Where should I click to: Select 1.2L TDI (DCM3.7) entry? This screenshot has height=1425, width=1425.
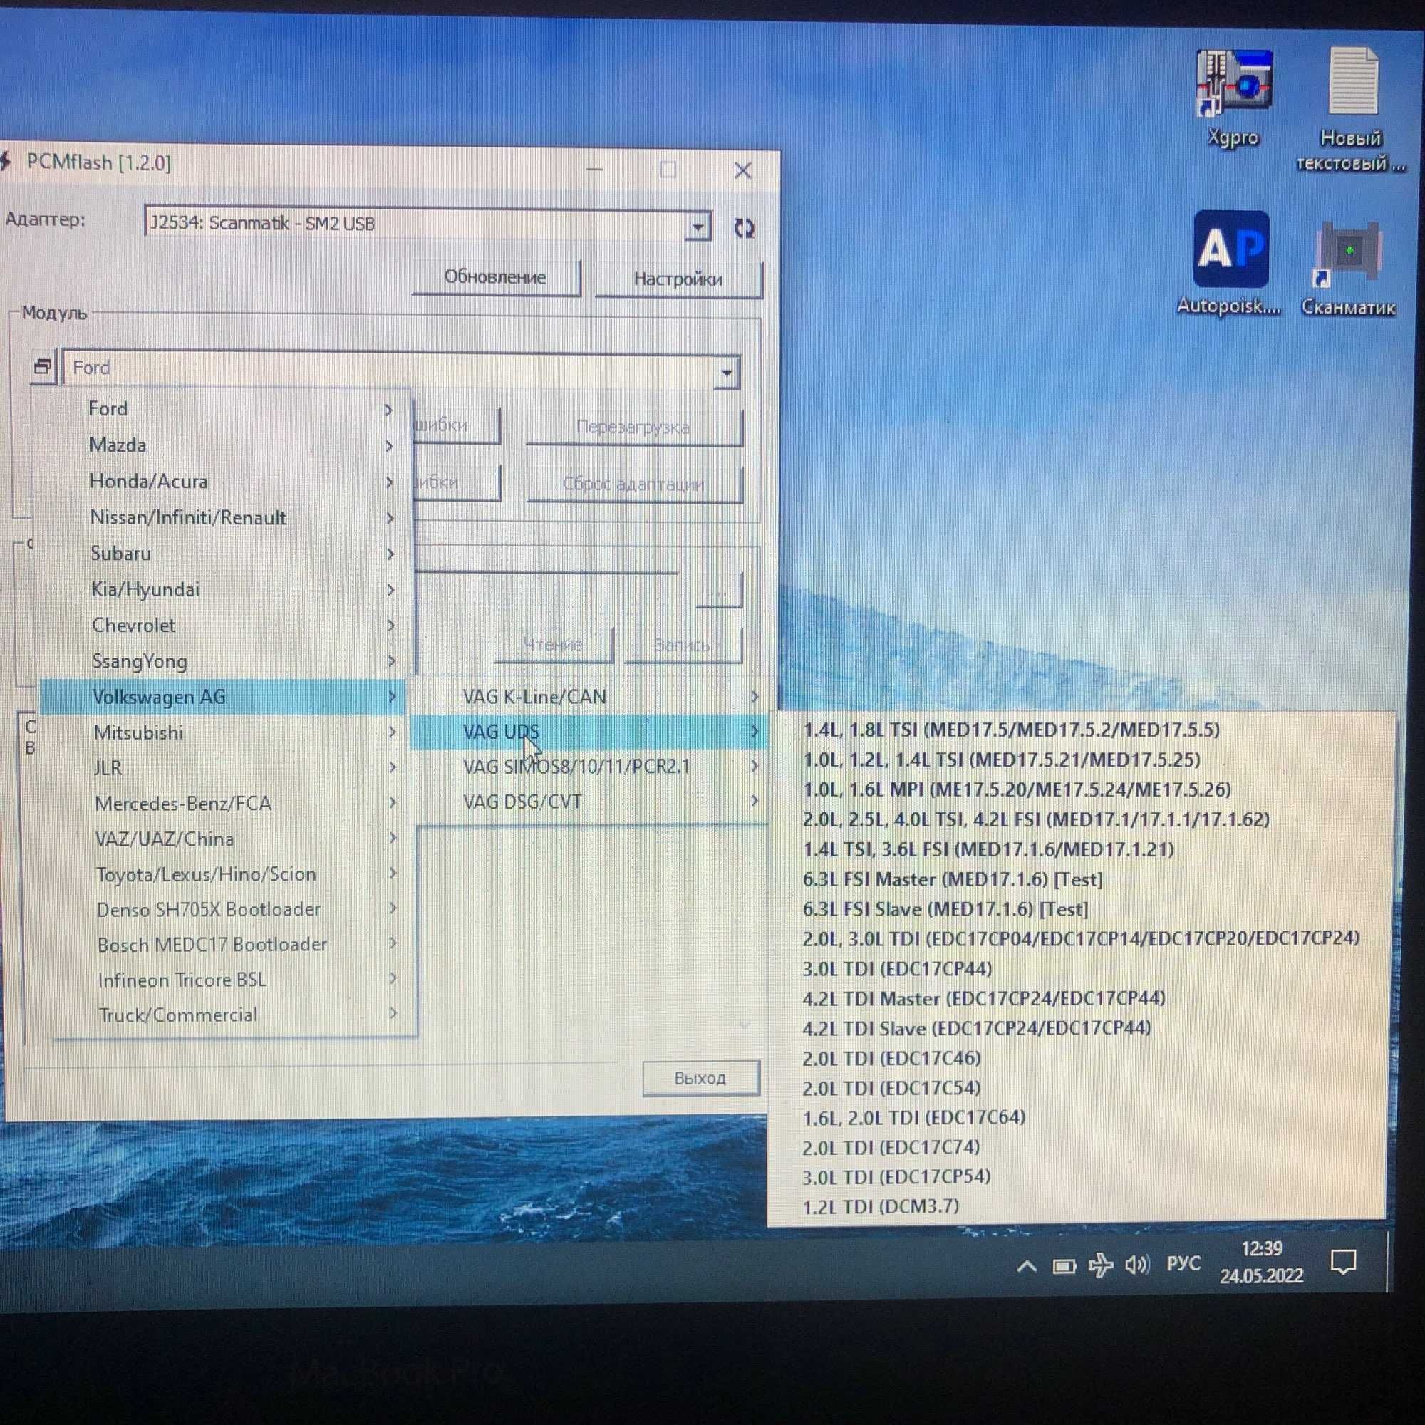click(881, 1206)
